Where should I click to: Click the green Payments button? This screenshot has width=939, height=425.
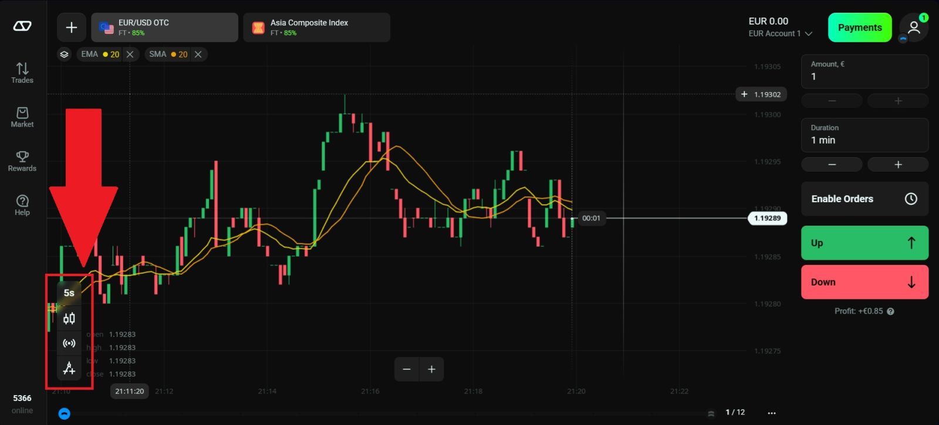859,28
